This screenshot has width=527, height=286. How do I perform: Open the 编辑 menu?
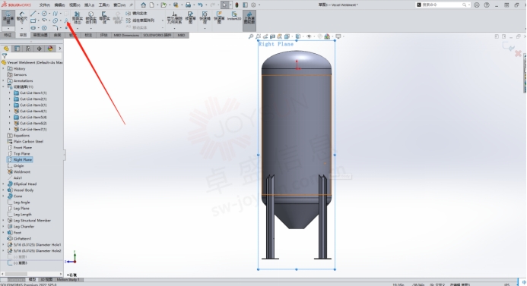[59, 5]
